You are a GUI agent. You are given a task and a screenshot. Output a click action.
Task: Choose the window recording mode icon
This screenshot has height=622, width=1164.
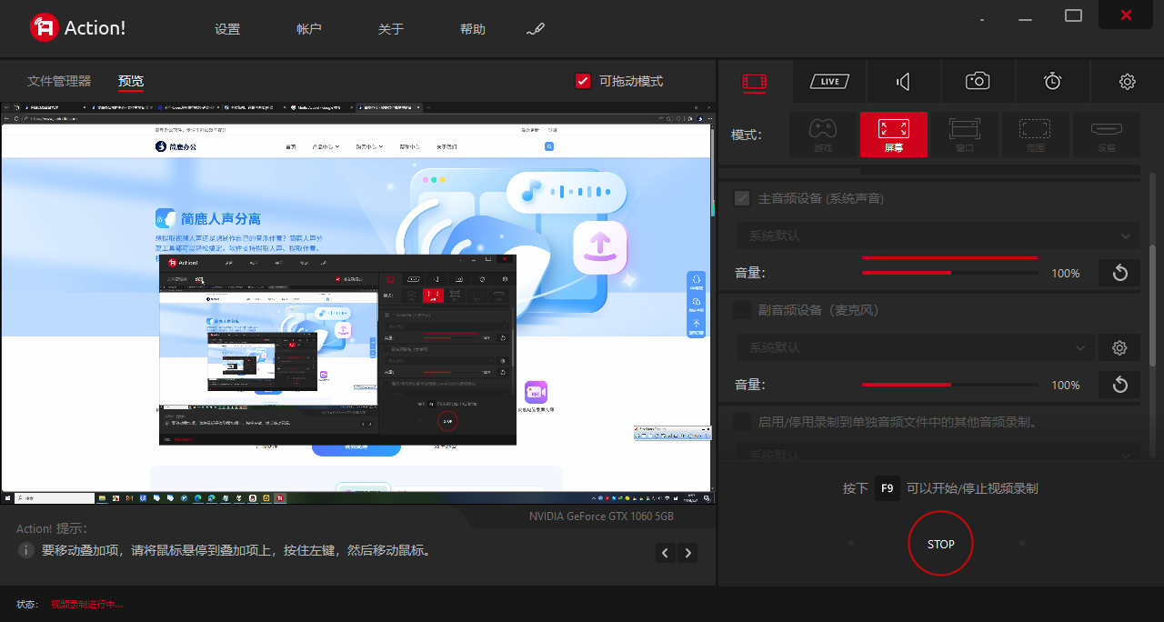pos(964,135)
